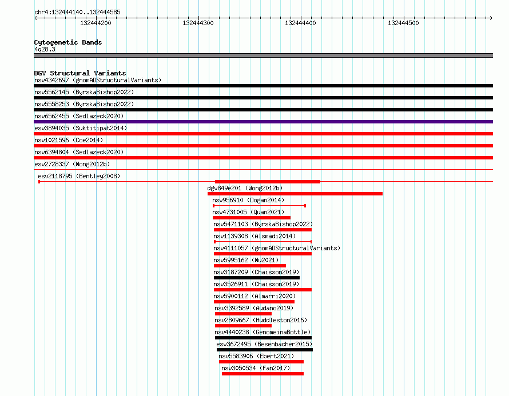
Task: Select nsv4440238 (GenomeinaBottle) label
Action: pyautogui.click(x=263, y=332)
